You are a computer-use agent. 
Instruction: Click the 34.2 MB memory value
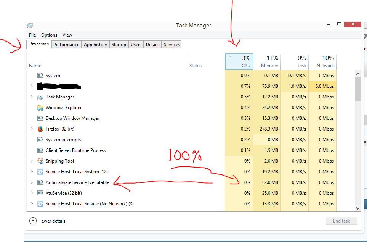point(270,108)
